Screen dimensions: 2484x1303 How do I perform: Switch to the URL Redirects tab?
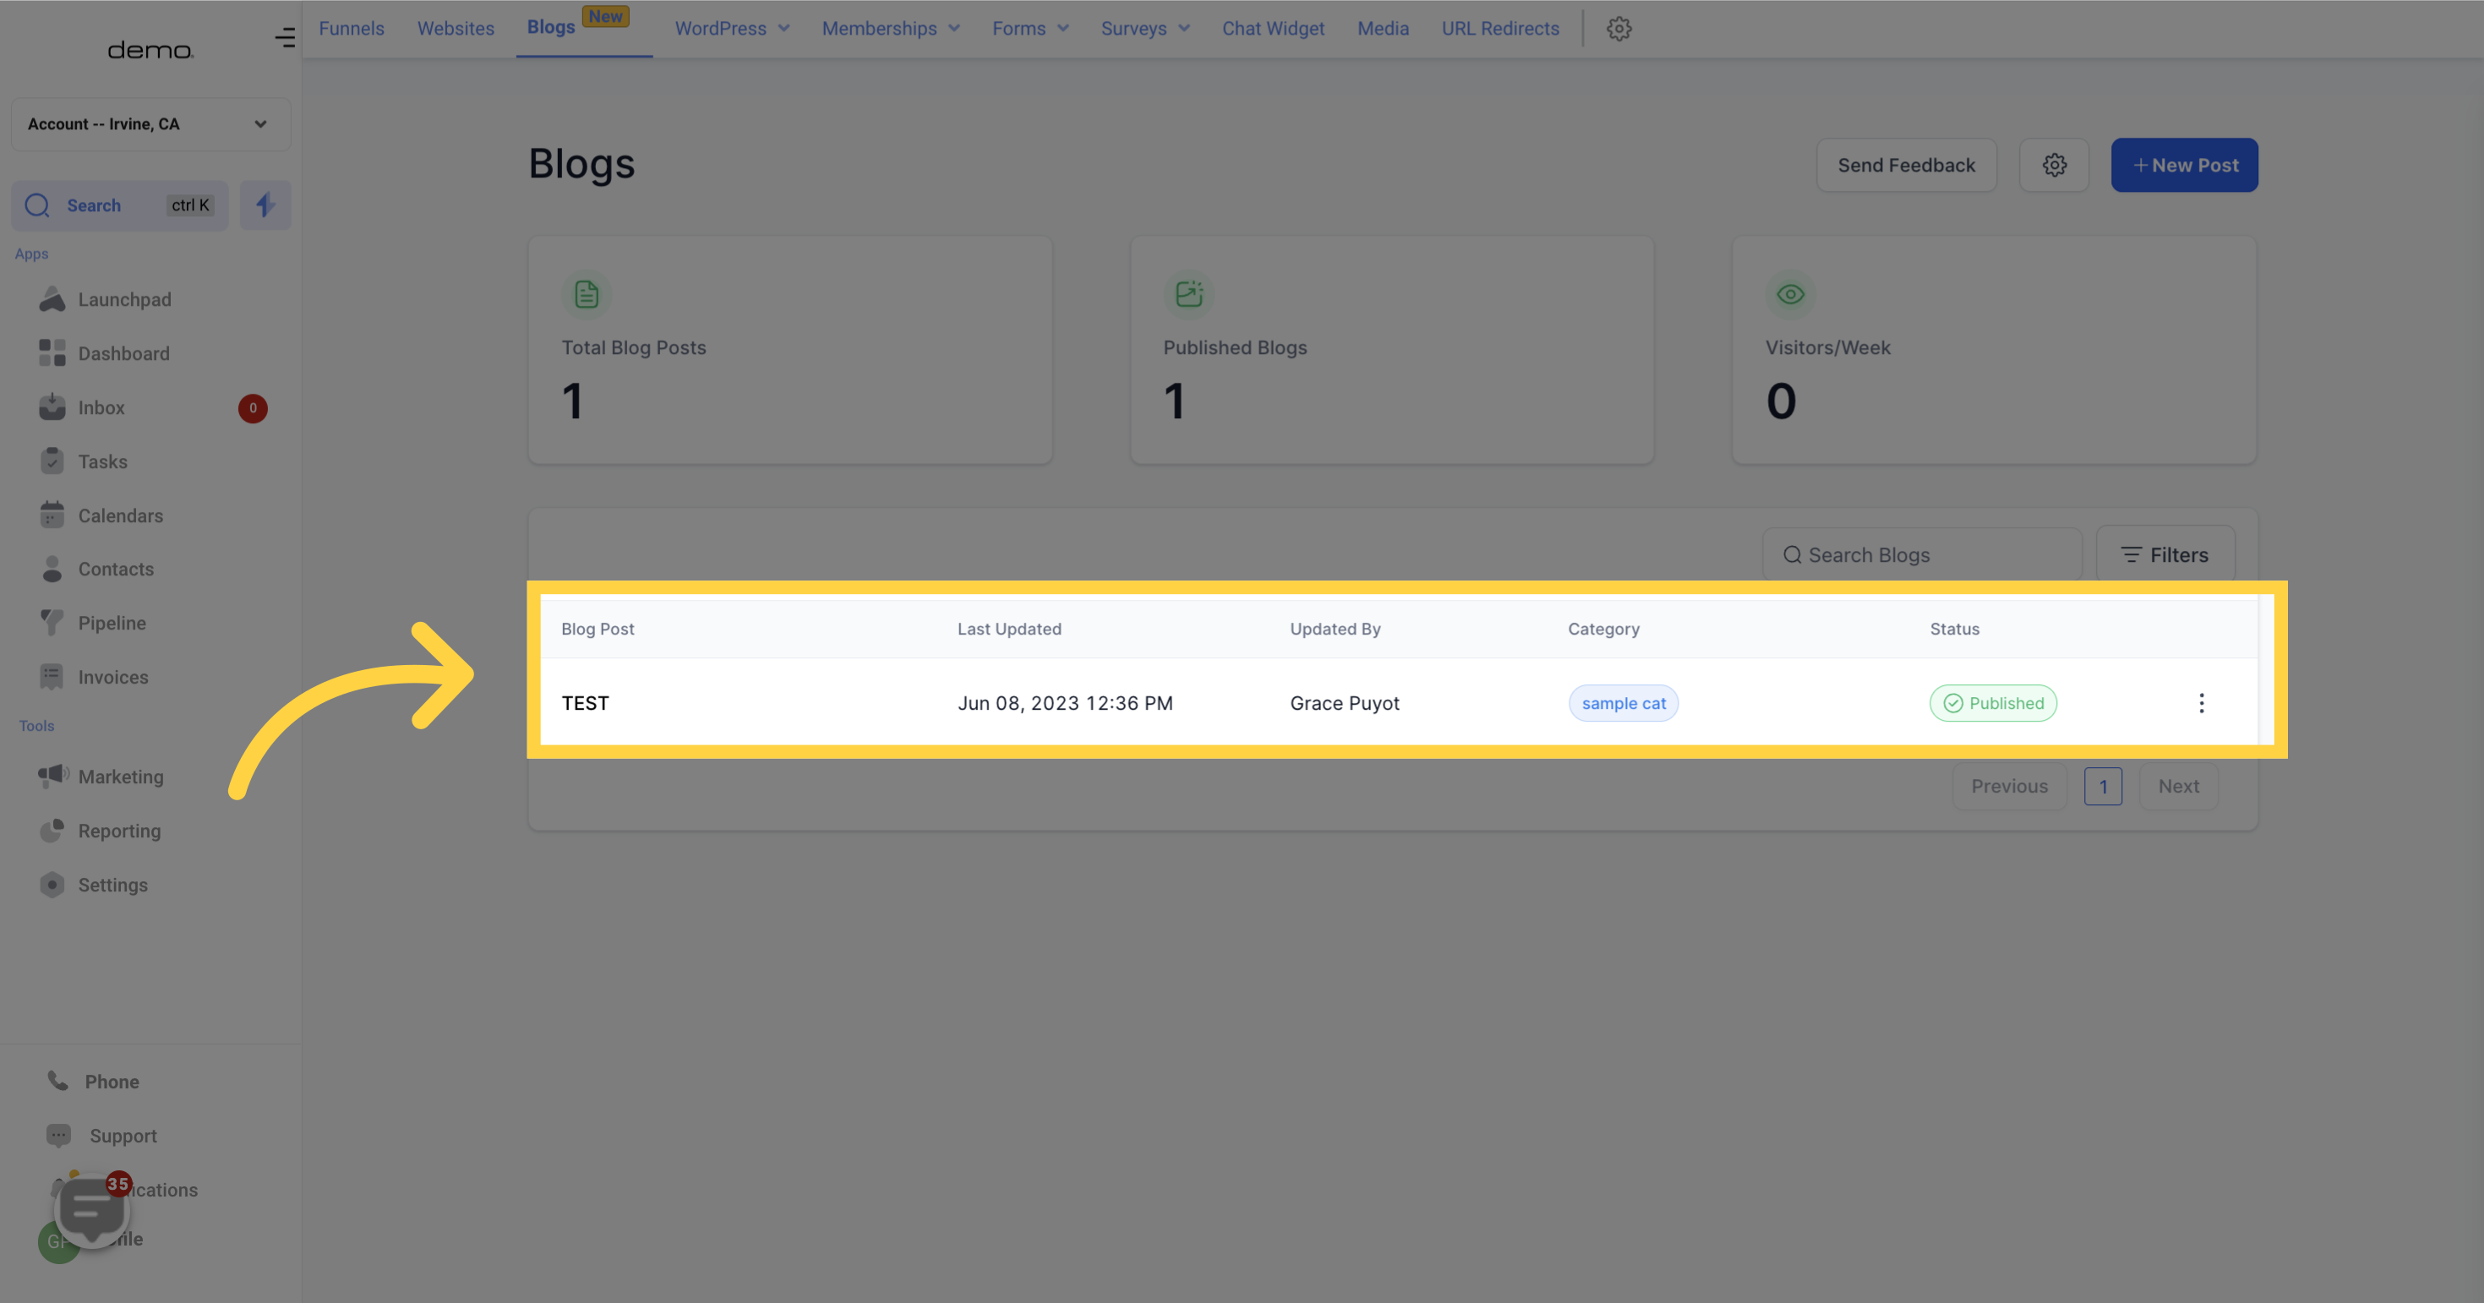(1499, 29)
